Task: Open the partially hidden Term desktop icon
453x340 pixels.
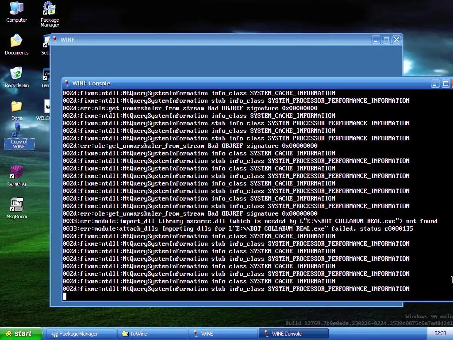Action: (46, 77)
